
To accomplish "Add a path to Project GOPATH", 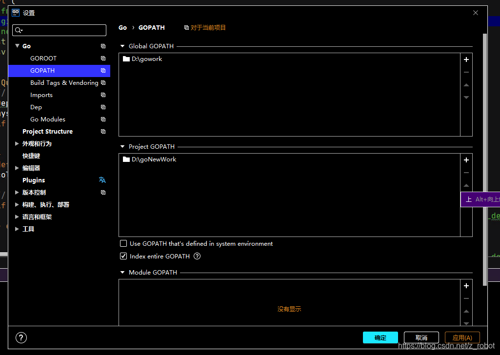I will coord(466,160).
